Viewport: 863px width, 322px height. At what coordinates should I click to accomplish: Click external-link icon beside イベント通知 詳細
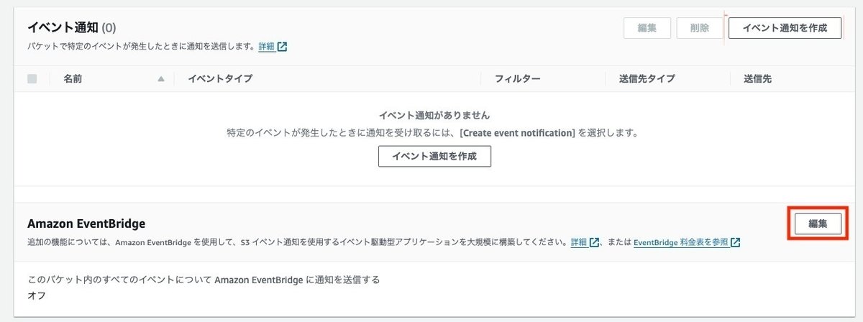(x=283, y=47)
